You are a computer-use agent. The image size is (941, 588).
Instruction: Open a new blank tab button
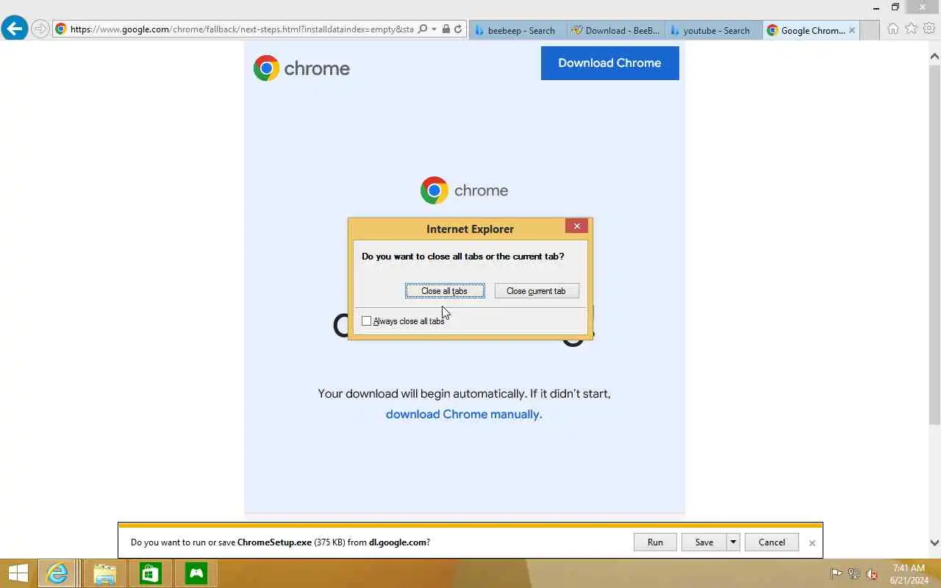pos(870,30)
